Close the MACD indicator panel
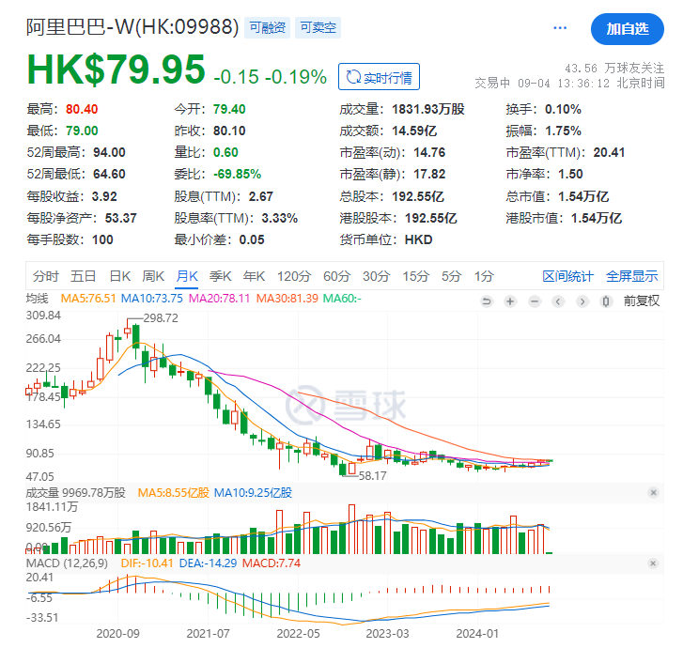Screen dimensions: 683x648 coord(654,562)
